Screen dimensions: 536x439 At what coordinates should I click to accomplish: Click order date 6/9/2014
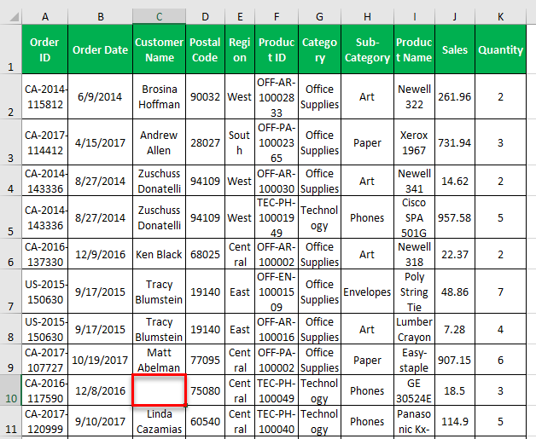(100, 96)
